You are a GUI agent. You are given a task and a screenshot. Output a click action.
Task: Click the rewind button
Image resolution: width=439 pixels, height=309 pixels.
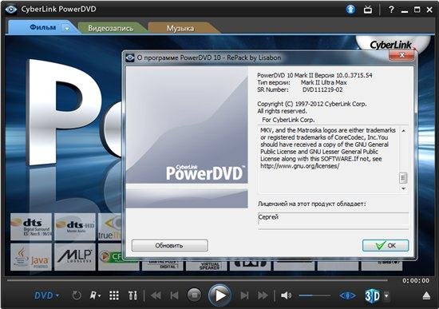156,295
